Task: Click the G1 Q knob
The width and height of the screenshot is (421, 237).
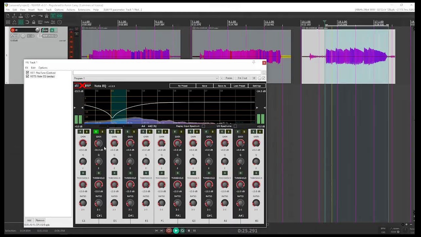Action: coord(193,162)
